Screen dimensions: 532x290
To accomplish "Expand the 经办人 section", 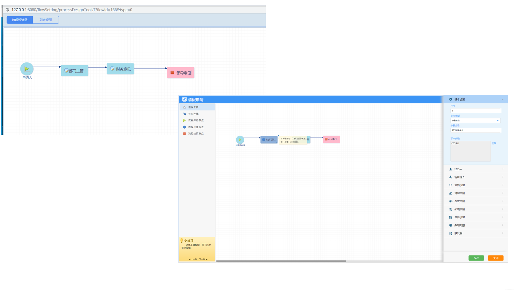I will (x=475, y=169).
